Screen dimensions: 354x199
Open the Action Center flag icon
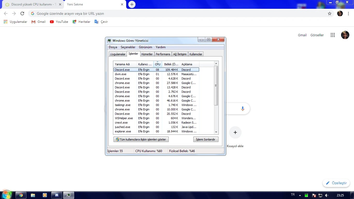click(x=314, y=195)
